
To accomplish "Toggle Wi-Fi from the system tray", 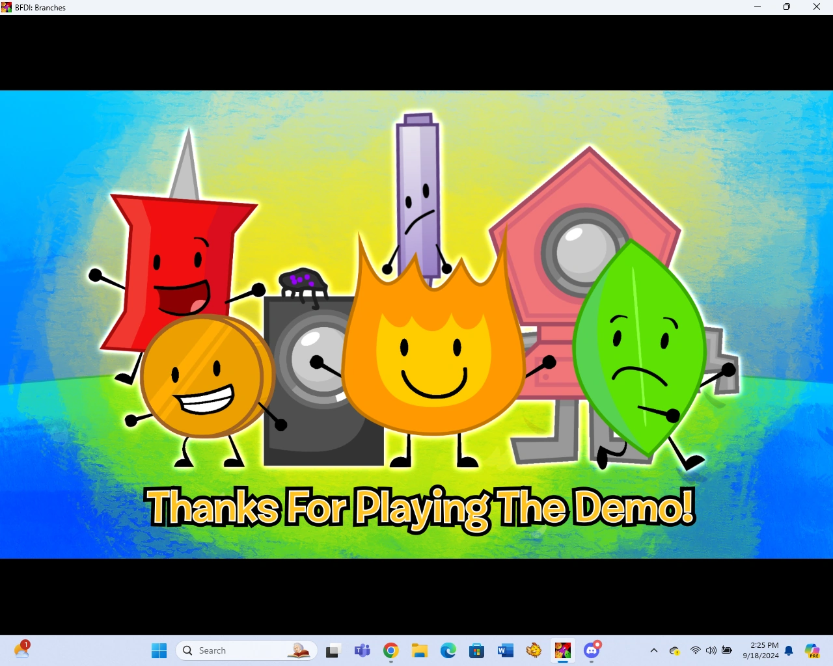I will coord(694,650).
